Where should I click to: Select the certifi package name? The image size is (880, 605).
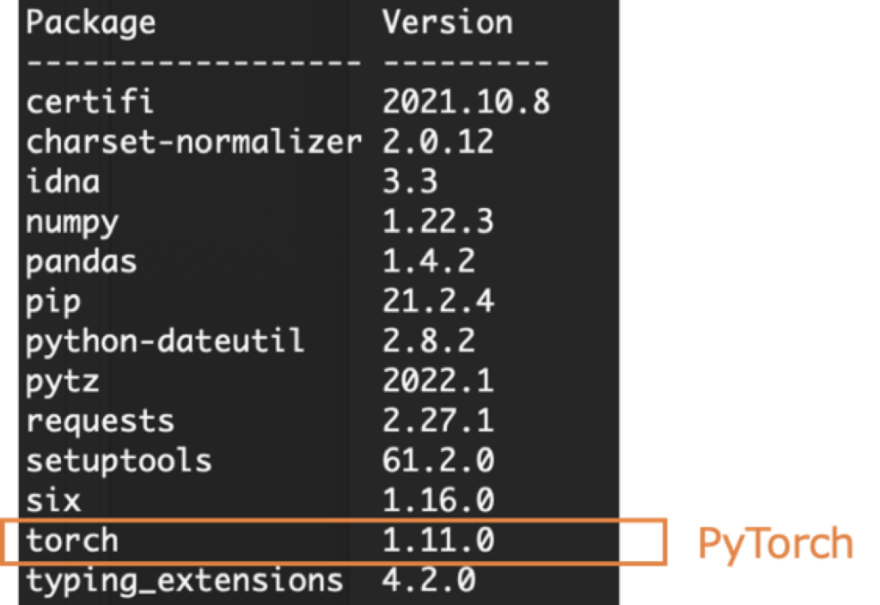[x=89, y=101]
